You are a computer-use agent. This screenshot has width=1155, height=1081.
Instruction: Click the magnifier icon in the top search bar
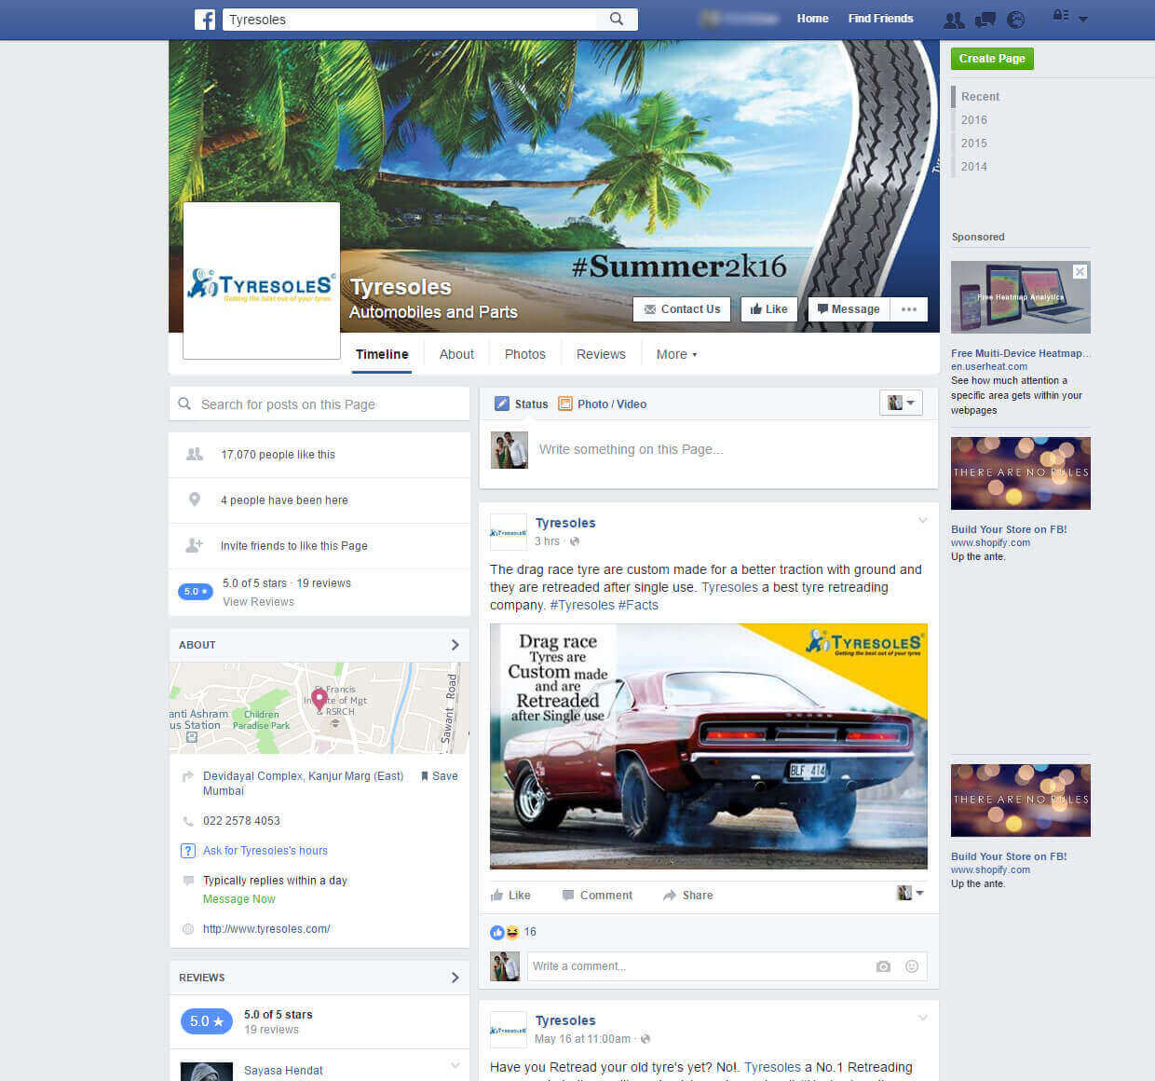pyautogui.click(x=617, y=19)
